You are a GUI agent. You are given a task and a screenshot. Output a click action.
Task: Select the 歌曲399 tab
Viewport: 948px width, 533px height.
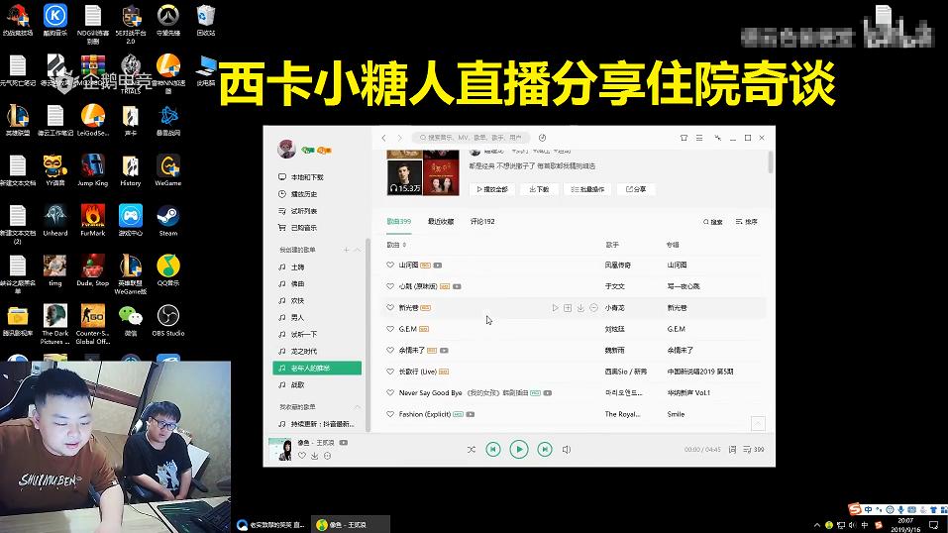399,222
